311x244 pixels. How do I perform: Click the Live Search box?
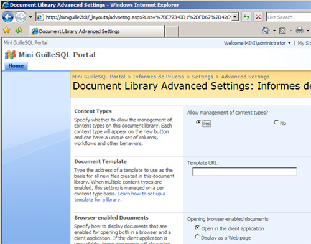coord(289,17)
